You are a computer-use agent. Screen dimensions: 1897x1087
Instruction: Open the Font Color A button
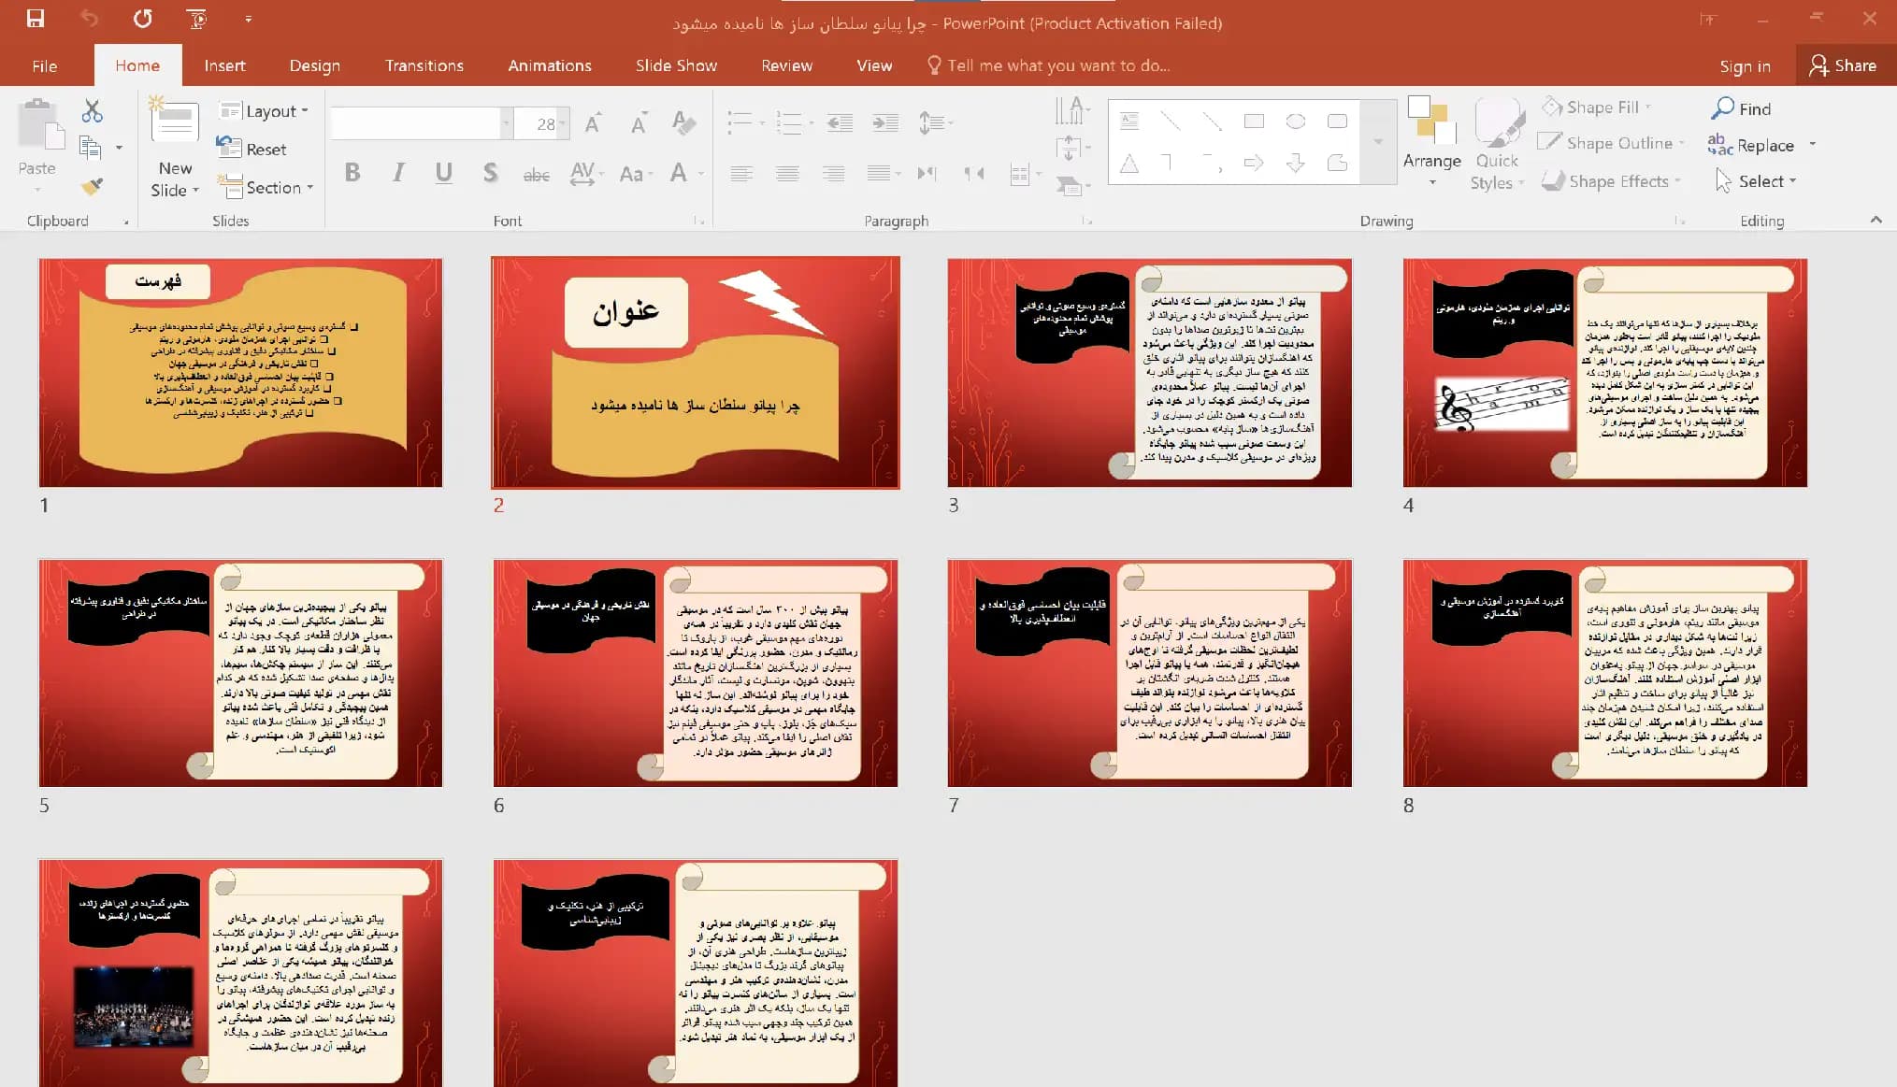[679, 173]
